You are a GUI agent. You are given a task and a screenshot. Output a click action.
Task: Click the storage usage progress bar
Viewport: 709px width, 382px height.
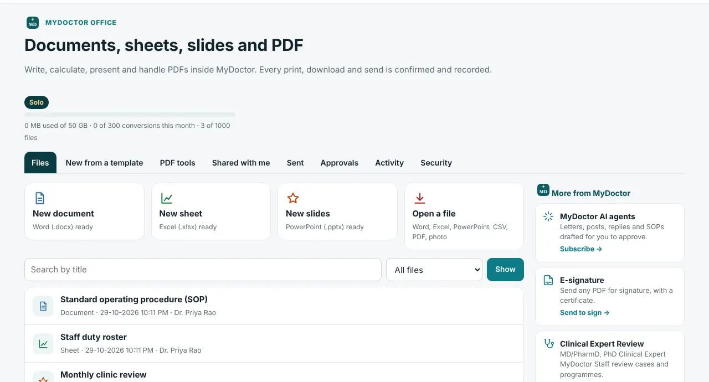pyautogui.click(x=130, y=115)
